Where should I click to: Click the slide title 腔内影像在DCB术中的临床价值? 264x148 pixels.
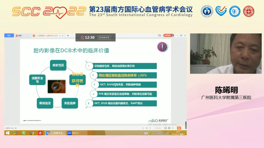point(71,50)
